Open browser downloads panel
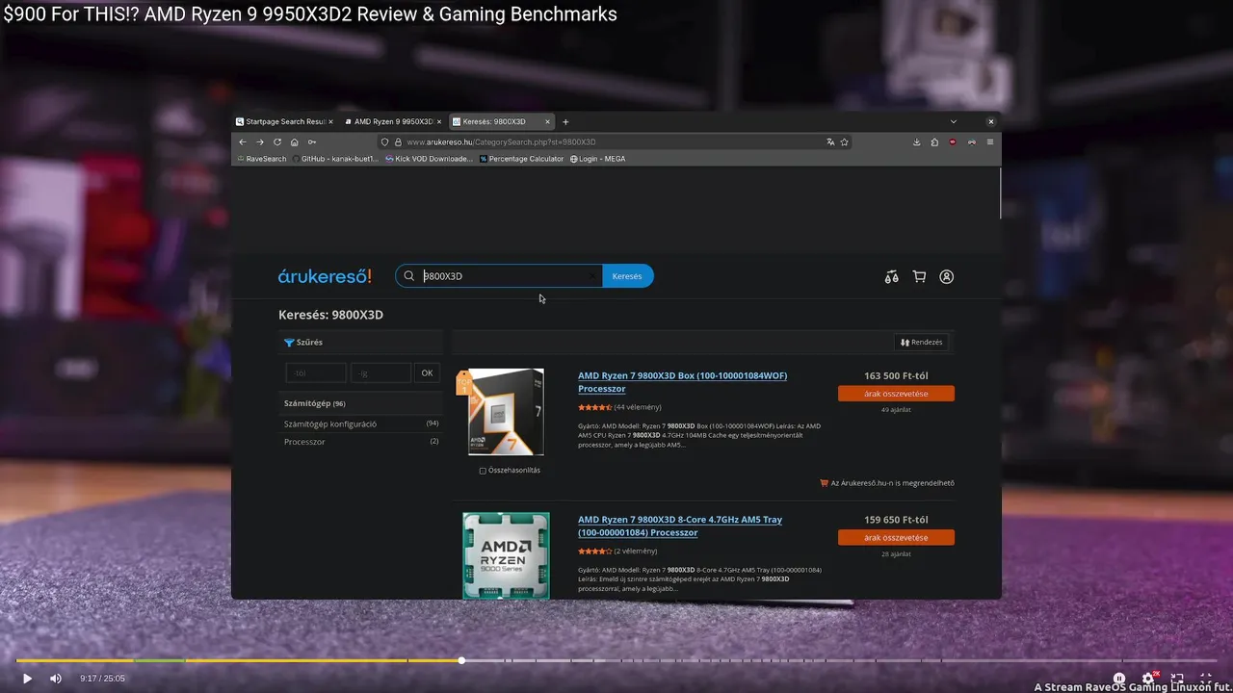1233x693 pixels. pyautogui.click(x=916, y=141)
